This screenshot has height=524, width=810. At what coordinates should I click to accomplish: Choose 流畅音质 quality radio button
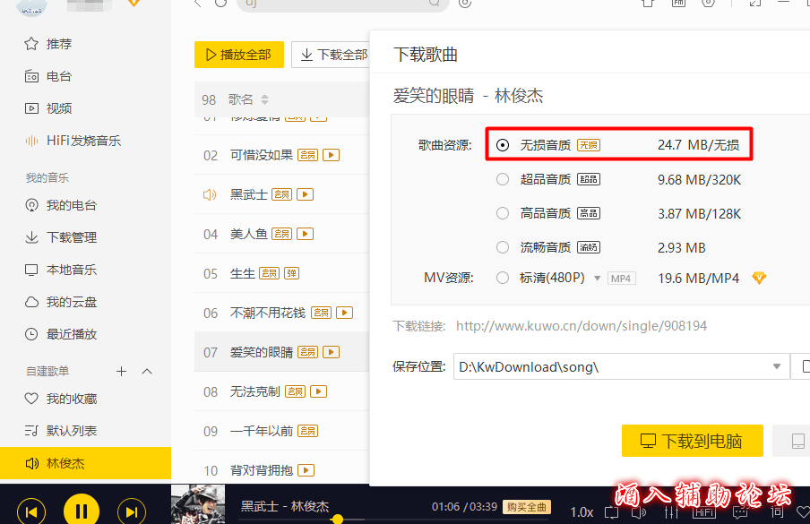[503, 247]
